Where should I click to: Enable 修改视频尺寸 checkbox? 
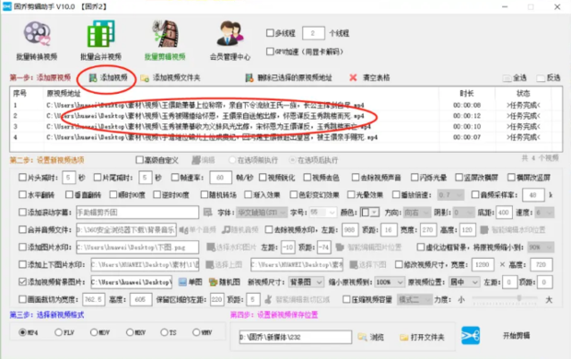point(399,264)
